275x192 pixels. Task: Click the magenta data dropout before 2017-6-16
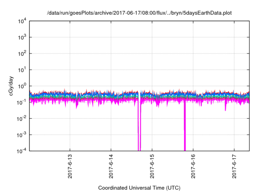(x=185, y=126)
